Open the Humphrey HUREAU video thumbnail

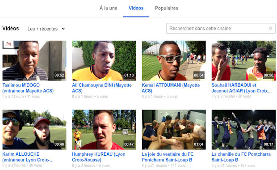pyautogui.click(x=104, y=130)
